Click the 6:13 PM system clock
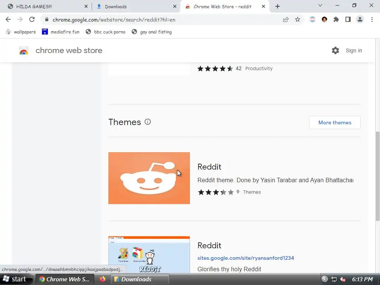Image resolution: width=380 pixels, height=285 pixels. click(362, 279)
